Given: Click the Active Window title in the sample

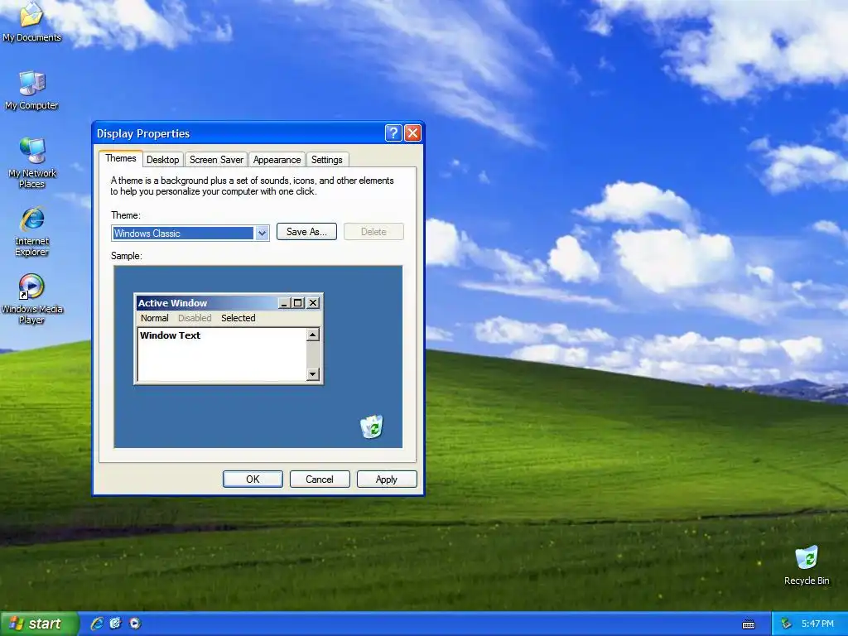Looking at the screenshot, I should tap(172, 303).
